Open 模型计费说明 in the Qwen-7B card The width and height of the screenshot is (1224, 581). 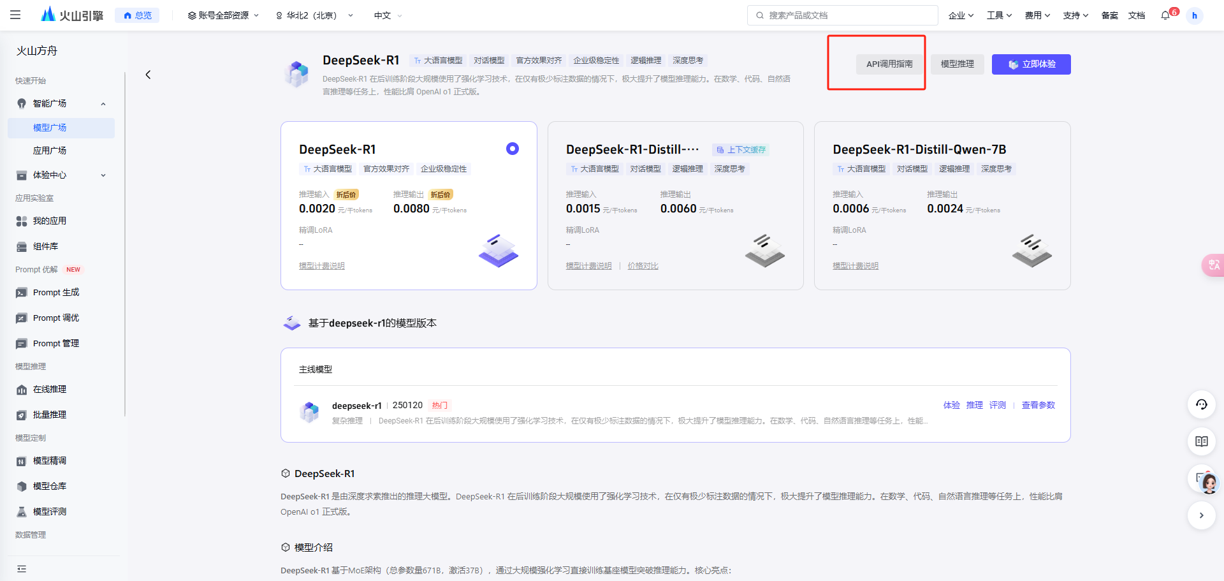[856, 266]
